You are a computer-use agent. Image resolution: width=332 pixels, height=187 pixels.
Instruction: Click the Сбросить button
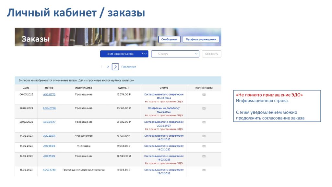[x=211, y=54]
